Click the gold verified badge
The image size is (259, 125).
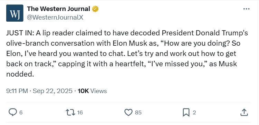pos(95,9)
